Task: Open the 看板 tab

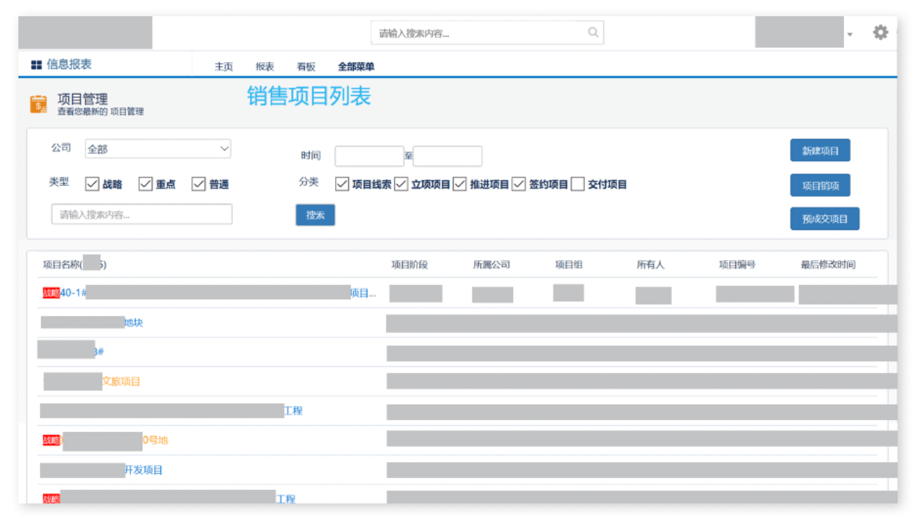Action: (306, 67)
